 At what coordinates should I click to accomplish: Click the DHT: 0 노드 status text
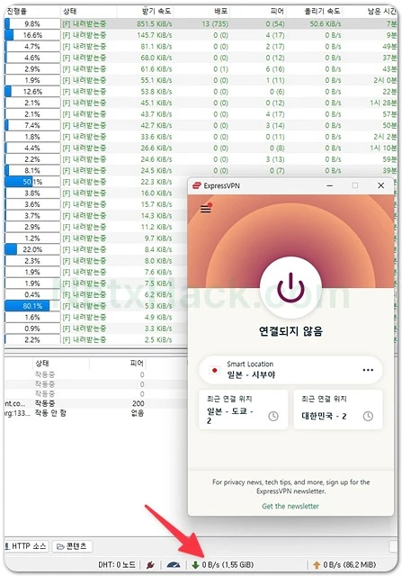[117, 564]
